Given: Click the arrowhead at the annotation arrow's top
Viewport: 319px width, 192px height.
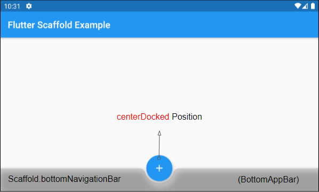Looking at the screenshot, I should (159, 133).
